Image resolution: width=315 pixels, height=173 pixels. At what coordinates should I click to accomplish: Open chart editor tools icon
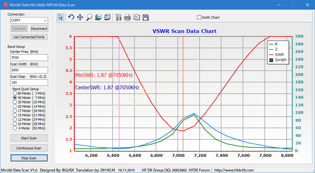119,17
